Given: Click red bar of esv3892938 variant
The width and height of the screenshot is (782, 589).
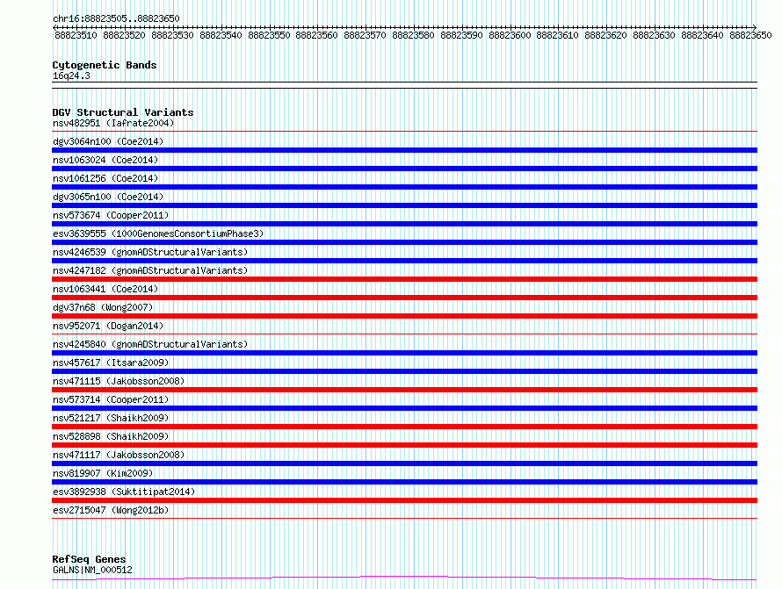Looking at the screenshot, I should (x=404, y=500).
